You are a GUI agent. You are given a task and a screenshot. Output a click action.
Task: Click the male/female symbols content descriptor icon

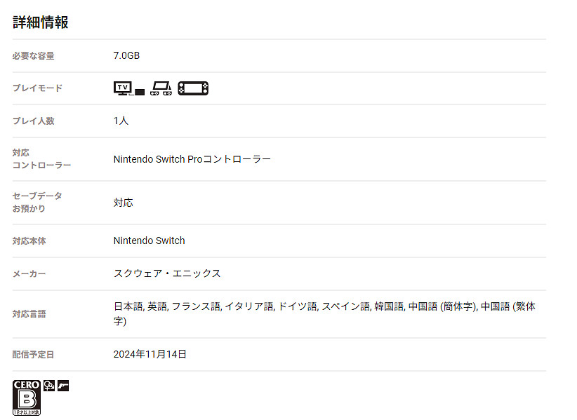pos(49,385)
